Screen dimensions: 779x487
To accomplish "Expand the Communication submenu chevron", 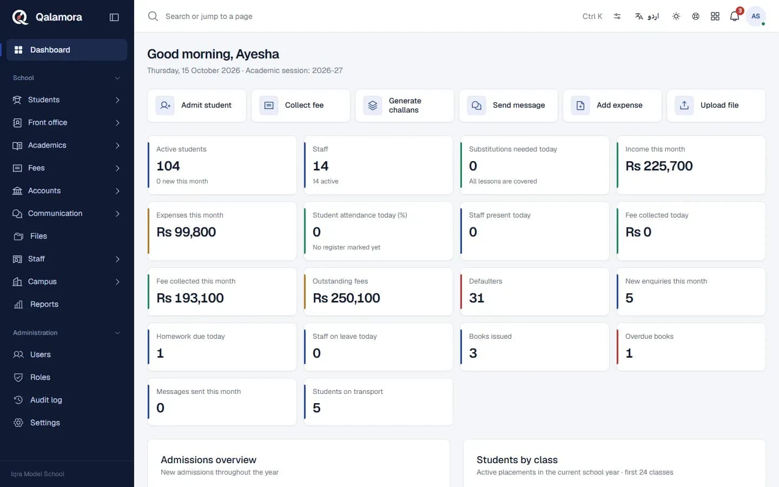I will [x=117, y=213].
